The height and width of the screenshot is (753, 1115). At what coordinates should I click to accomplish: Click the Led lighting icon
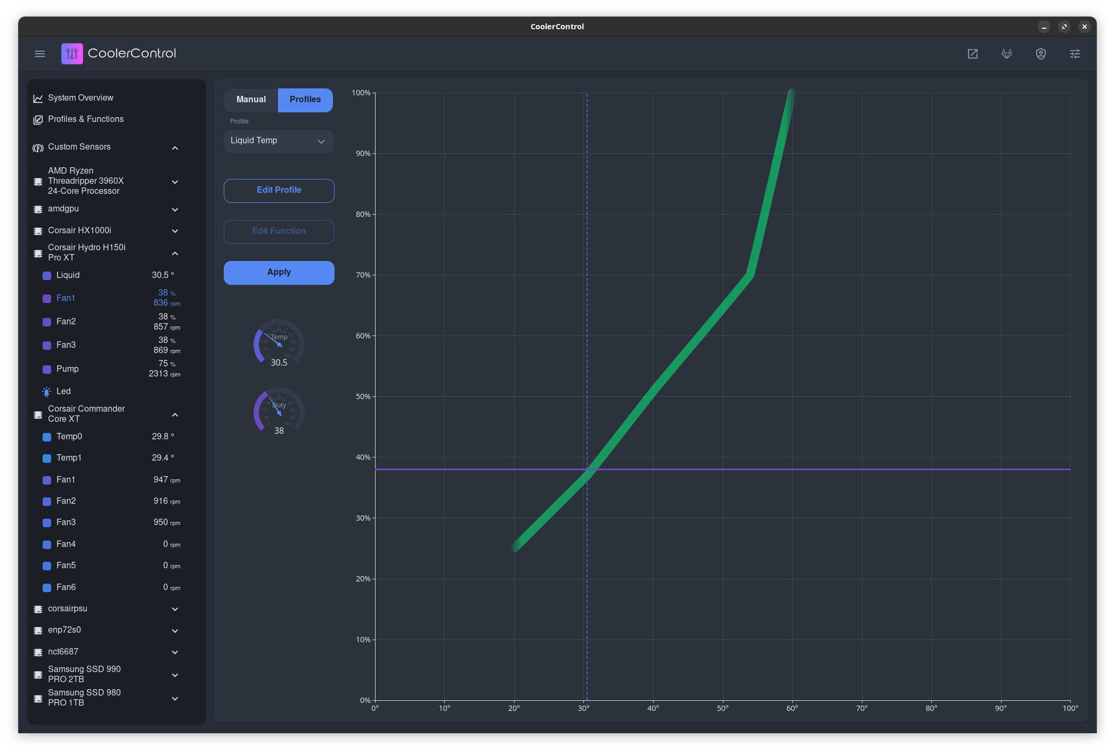pos(47,391)
